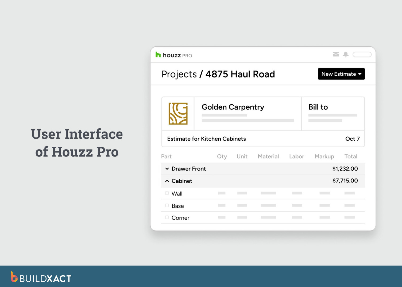Select the Estimate for Kitchen Cabinets title
Screen dimensions: 402x287
pos(206,139)
